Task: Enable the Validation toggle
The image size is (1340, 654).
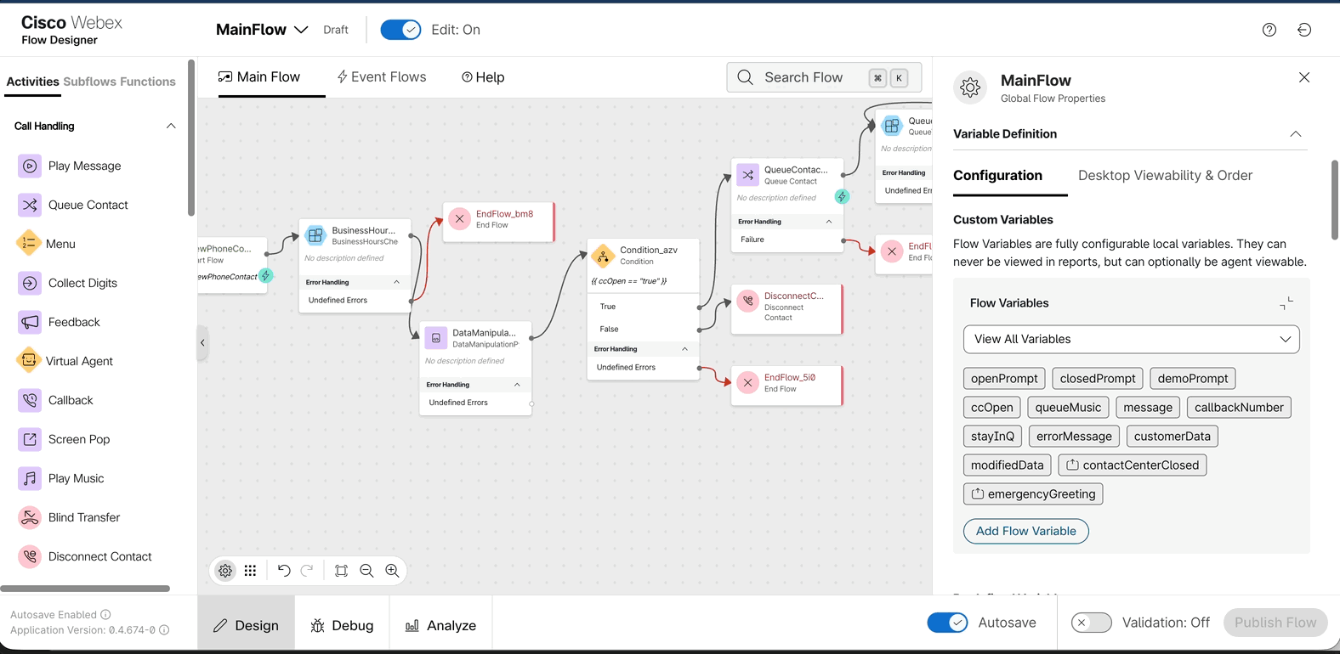Action: (1091, 623)
